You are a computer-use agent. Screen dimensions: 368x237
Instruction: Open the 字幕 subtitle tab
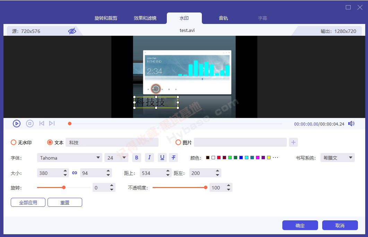(263, 18)
